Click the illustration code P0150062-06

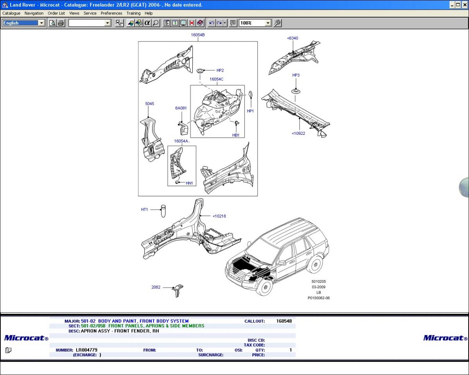(x=319, y=298)
